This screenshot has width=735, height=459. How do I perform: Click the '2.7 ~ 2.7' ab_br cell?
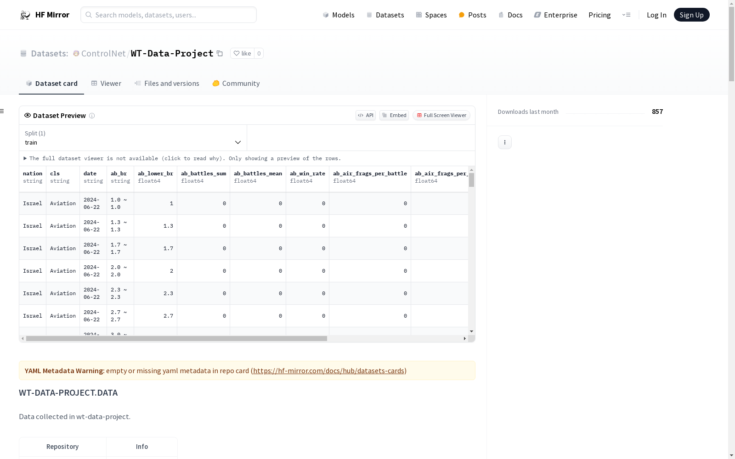point(120,316)
